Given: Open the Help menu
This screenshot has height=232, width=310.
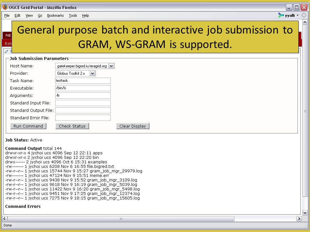Looking at the screenshot, I should 85,15.
